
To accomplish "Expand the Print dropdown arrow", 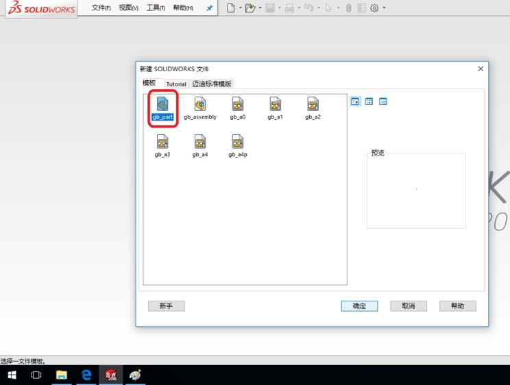I will click(x=300, y=8).
